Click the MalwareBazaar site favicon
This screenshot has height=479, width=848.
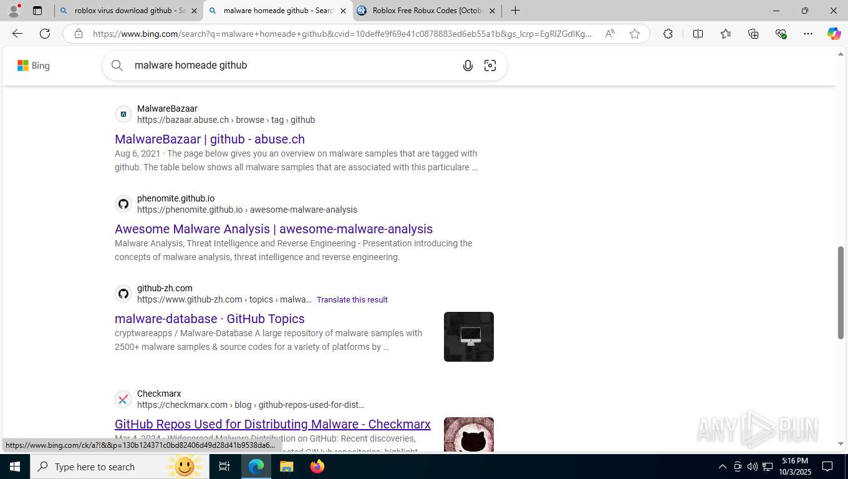(123, 114)
